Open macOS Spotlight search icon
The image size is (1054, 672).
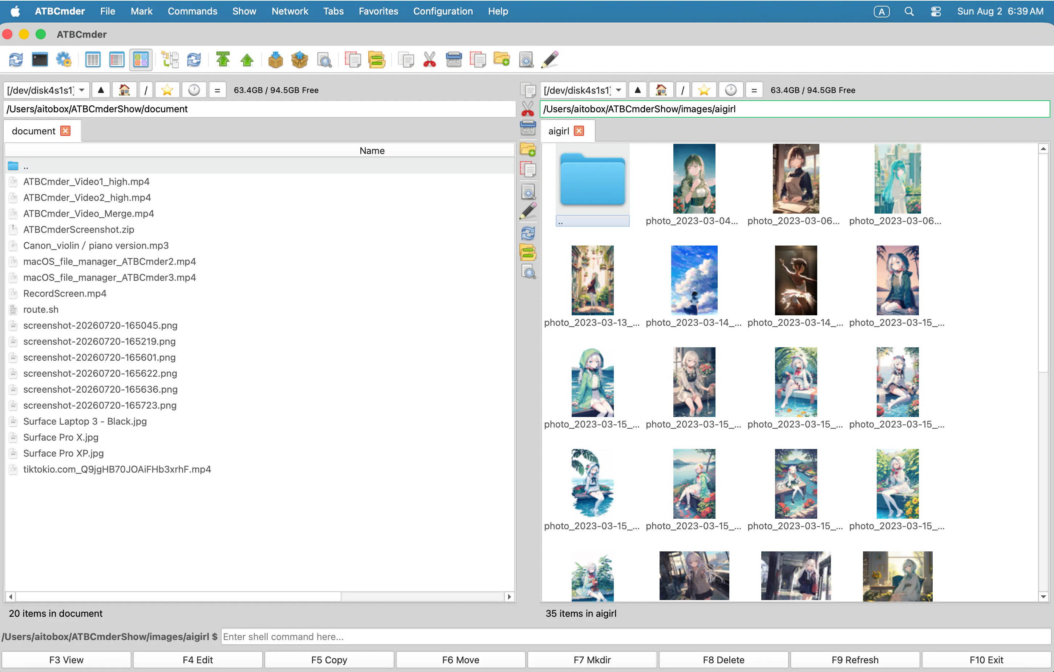click(909, 11)
